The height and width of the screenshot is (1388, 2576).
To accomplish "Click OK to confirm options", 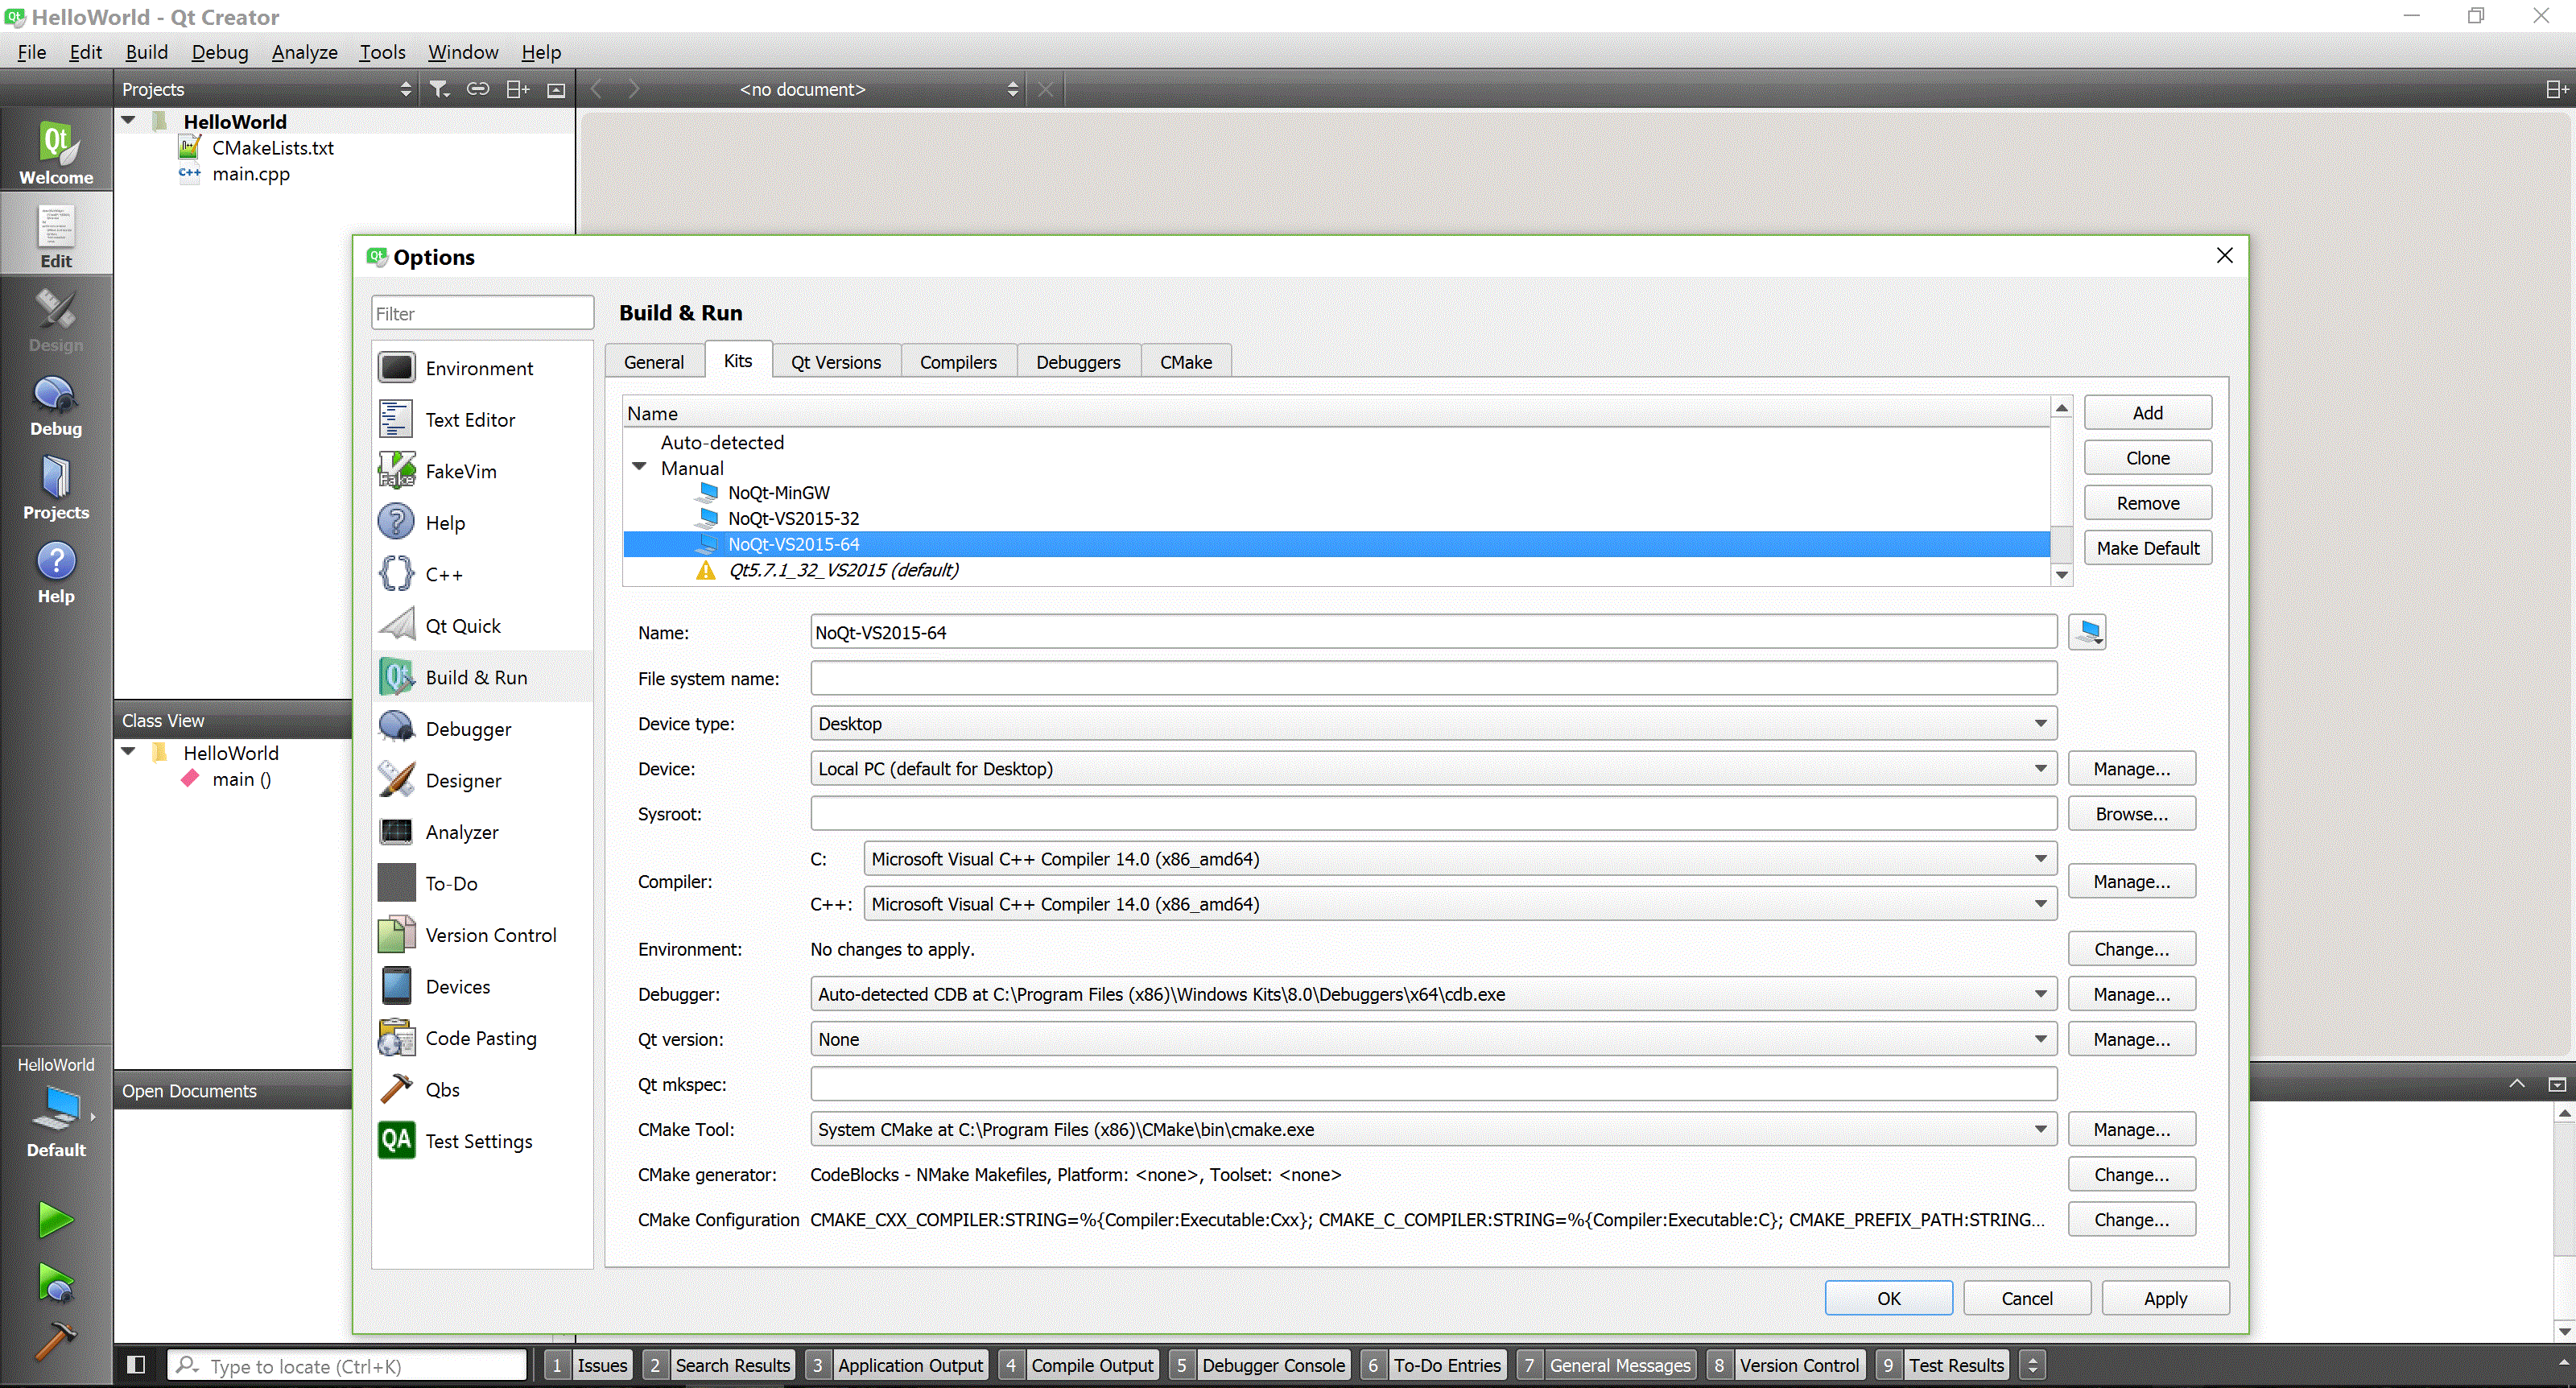I will [1888, 1298].
